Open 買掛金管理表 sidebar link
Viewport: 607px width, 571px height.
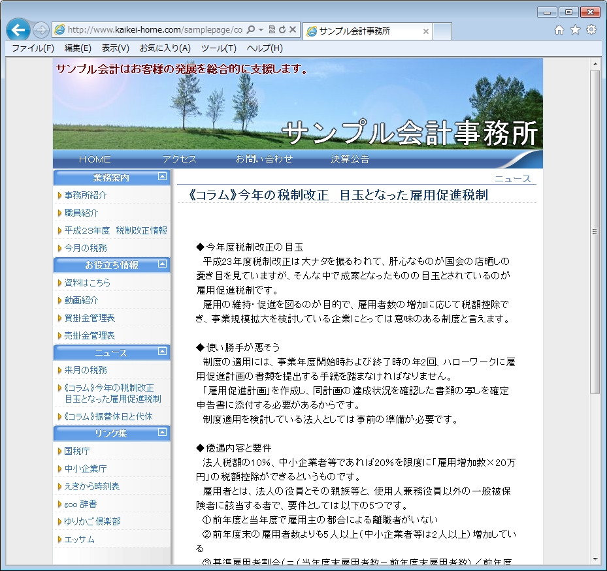(x=90, y=318)
